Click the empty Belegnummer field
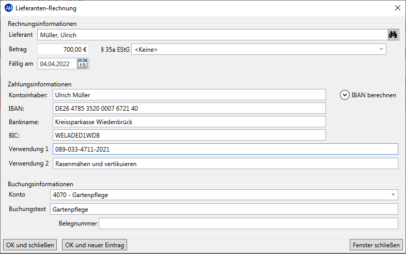 248,223
